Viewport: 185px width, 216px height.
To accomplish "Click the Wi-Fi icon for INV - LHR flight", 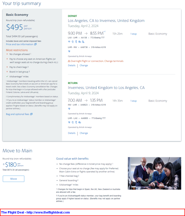I will 69,109.
